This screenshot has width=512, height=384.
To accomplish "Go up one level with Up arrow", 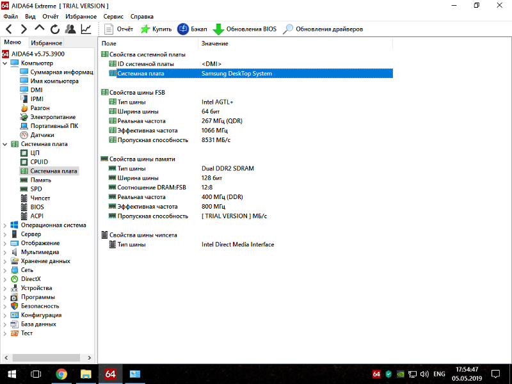I will point(40,29).
